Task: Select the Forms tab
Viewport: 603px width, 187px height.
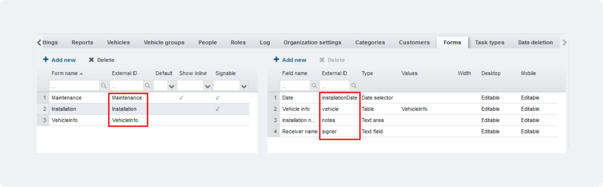Action: [x=452, y=42]
